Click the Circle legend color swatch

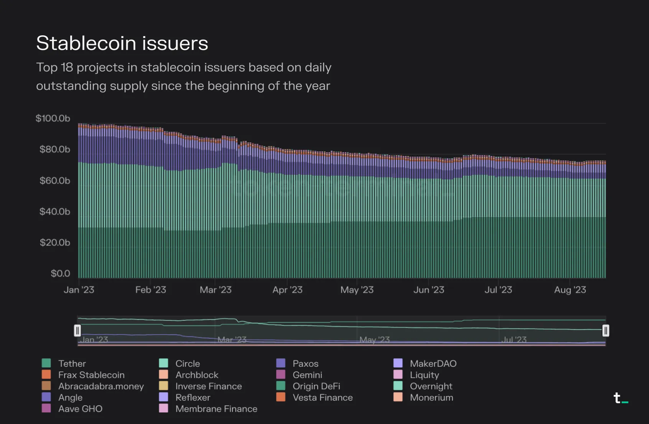163,363
